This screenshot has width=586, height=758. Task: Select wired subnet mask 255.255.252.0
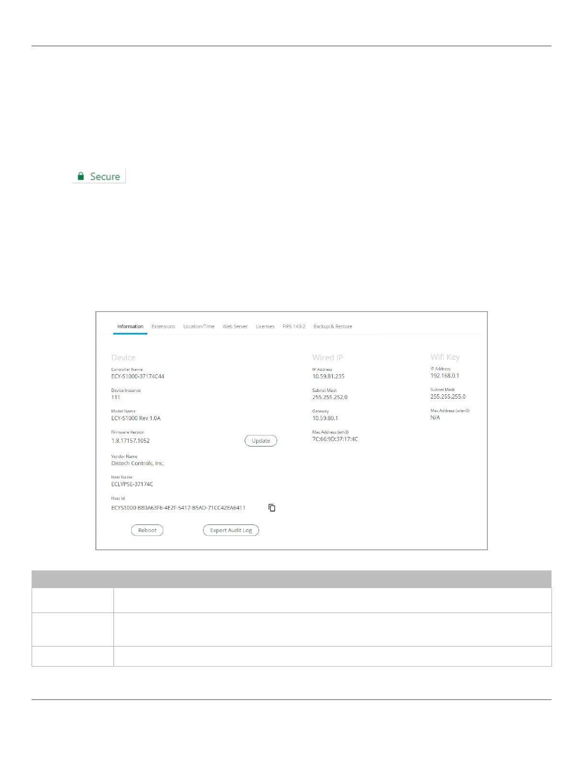(330, 397)
